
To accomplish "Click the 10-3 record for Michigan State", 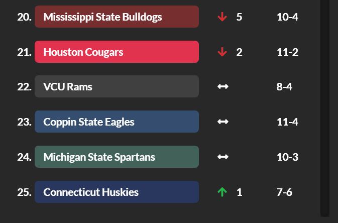I will [287, 157].
